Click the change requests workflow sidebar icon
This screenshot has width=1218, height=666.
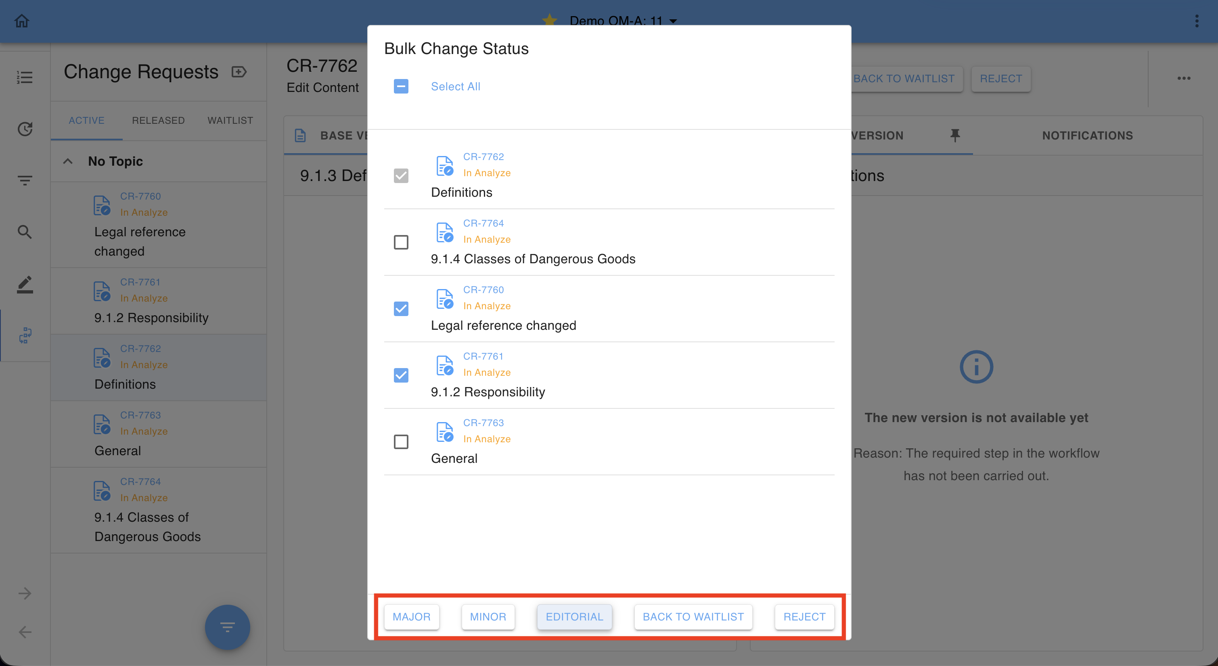pos(25,335)
